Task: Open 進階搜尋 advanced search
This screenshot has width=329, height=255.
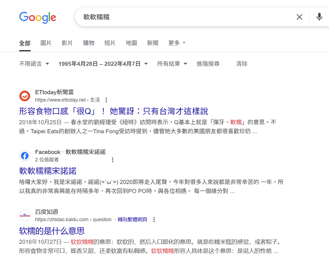Action: pyautogui.click(x=208, y=64)
